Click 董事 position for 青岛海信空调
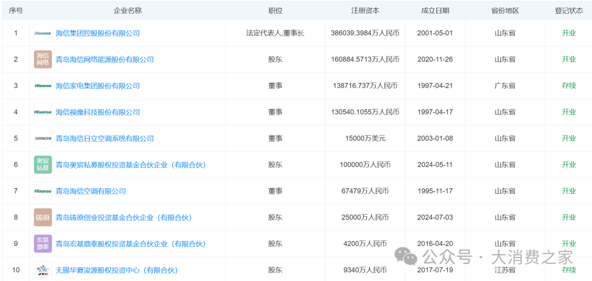This screenshot has width=592, height=281. click(275, 191)
